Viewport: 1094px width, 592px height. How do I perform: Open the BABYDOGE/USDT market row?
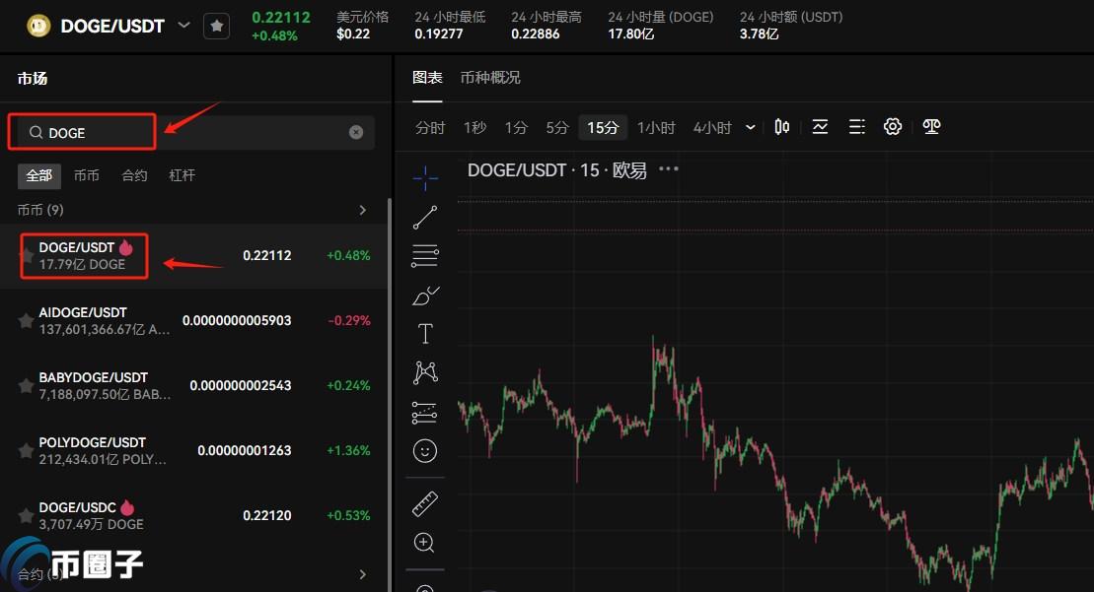tap(193, 386)
